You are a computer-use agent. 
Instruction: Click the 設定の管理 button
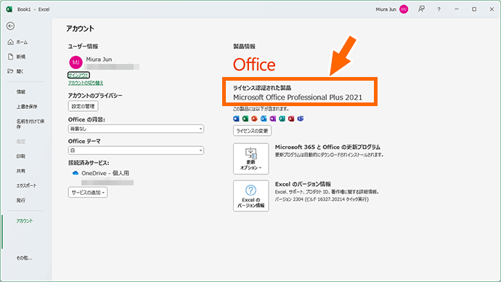83,106
